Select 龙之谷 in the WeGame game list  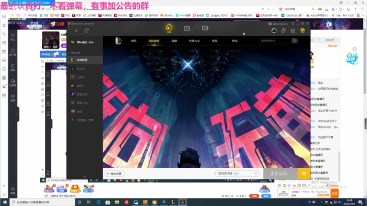tap(85, 69)
